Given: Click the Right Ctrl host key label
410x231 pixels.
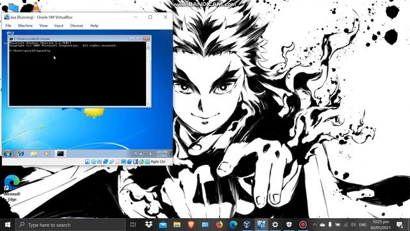Looking at the screenshot, I should point(158,162).
